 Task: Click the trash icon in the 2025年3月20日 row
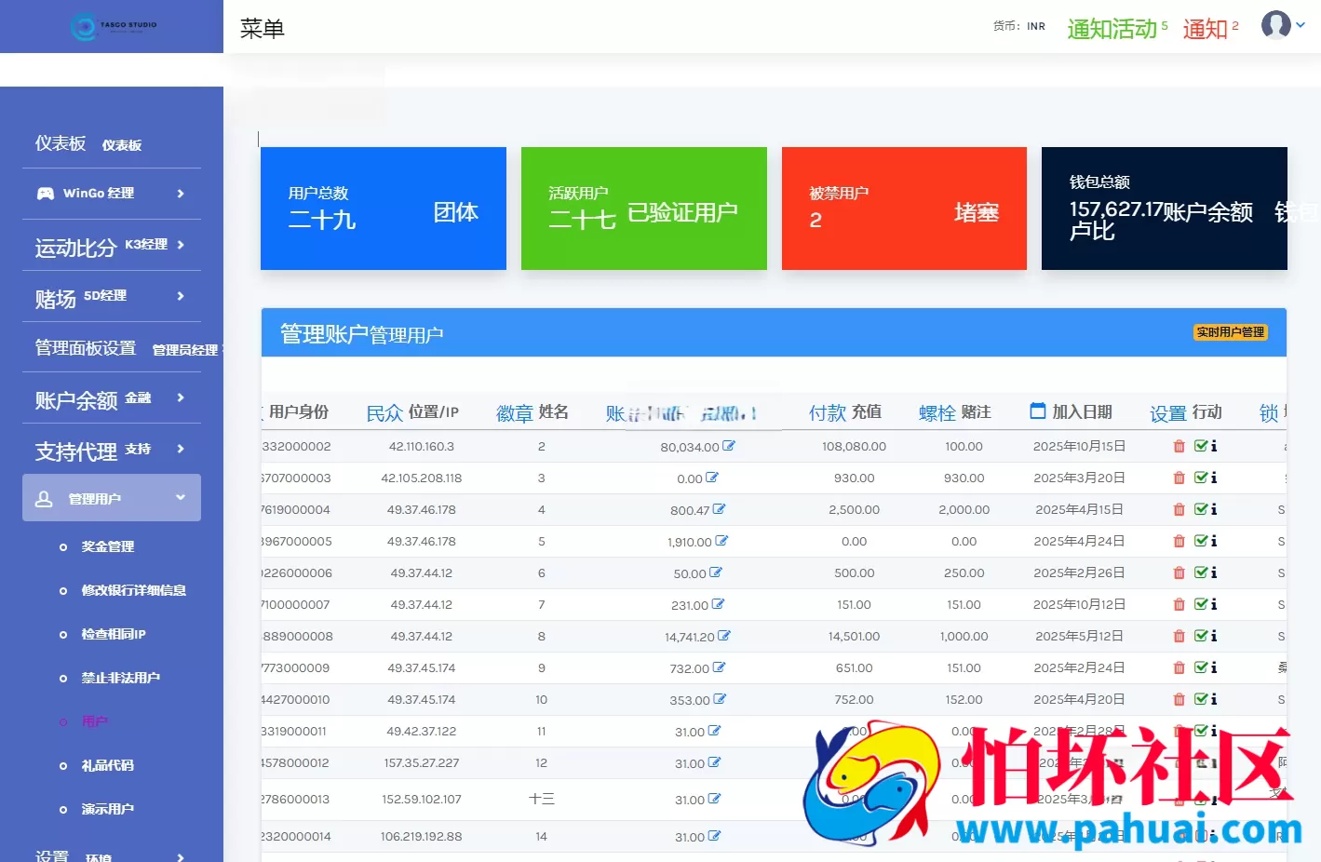[1179, 478]
